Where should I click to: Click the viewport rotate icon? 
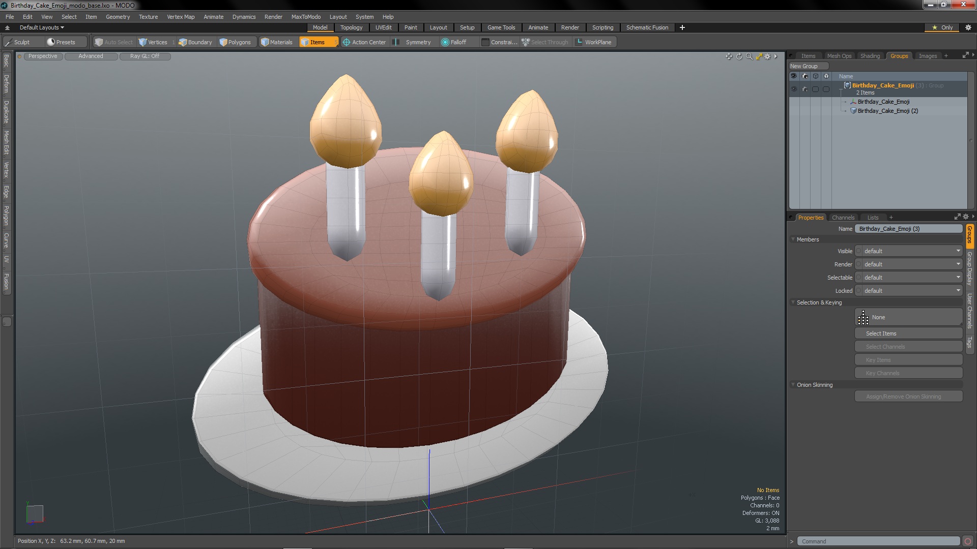pyautogui.click(x=739, y=56)
